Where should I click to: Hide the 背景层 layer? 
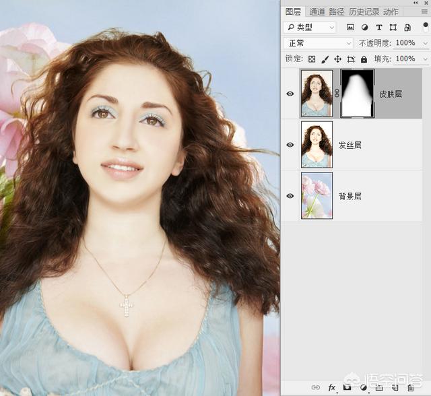tap(290, 196)
